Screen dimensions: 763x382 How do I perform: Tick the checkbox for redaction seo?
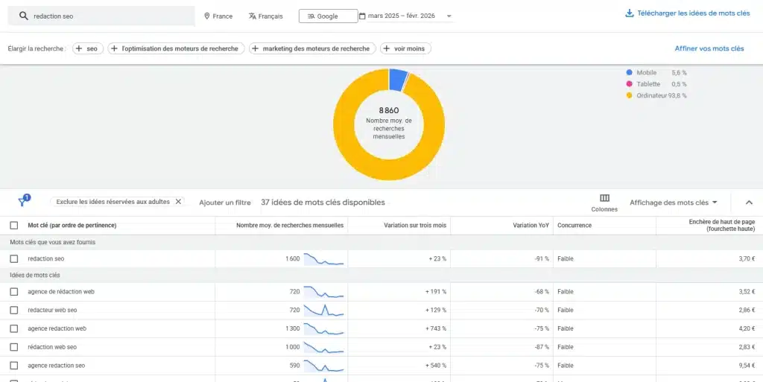(x=14, y=259)
